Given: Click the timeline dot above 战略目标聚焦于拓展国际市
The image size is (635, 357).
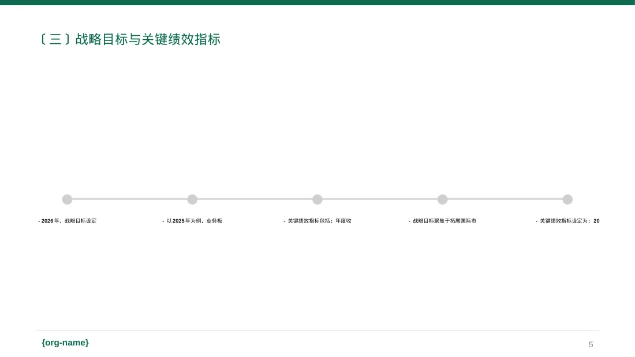Looking at the screenshot, I should (x=443, y=199).
